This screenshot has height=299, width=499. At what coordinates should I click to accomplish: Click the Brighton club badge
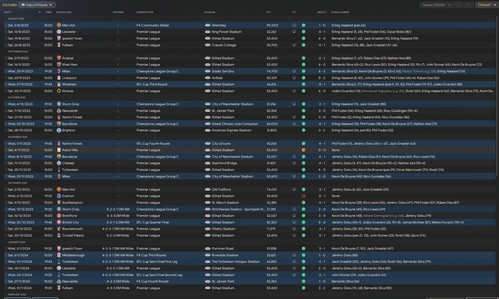(x=58, y=130)
